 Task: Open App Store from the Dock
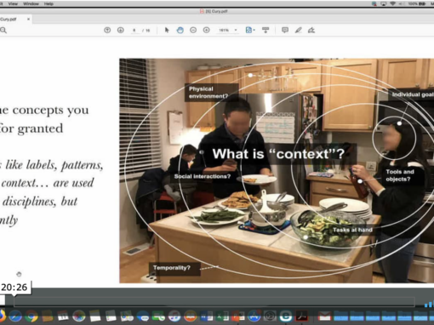click(x=254, y=316)
